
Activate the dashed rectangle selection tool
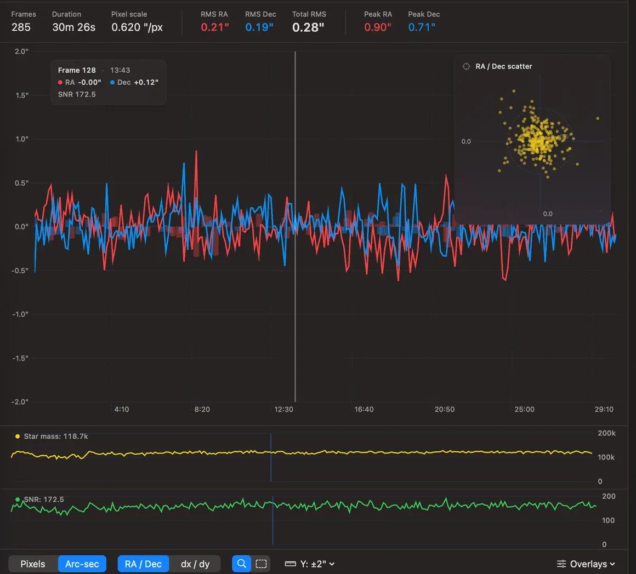point(261,564)
